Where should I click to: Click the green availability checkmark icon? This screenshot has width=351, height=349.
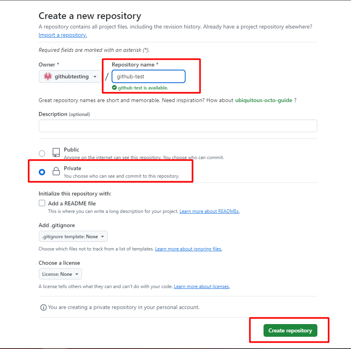[114, 87]
